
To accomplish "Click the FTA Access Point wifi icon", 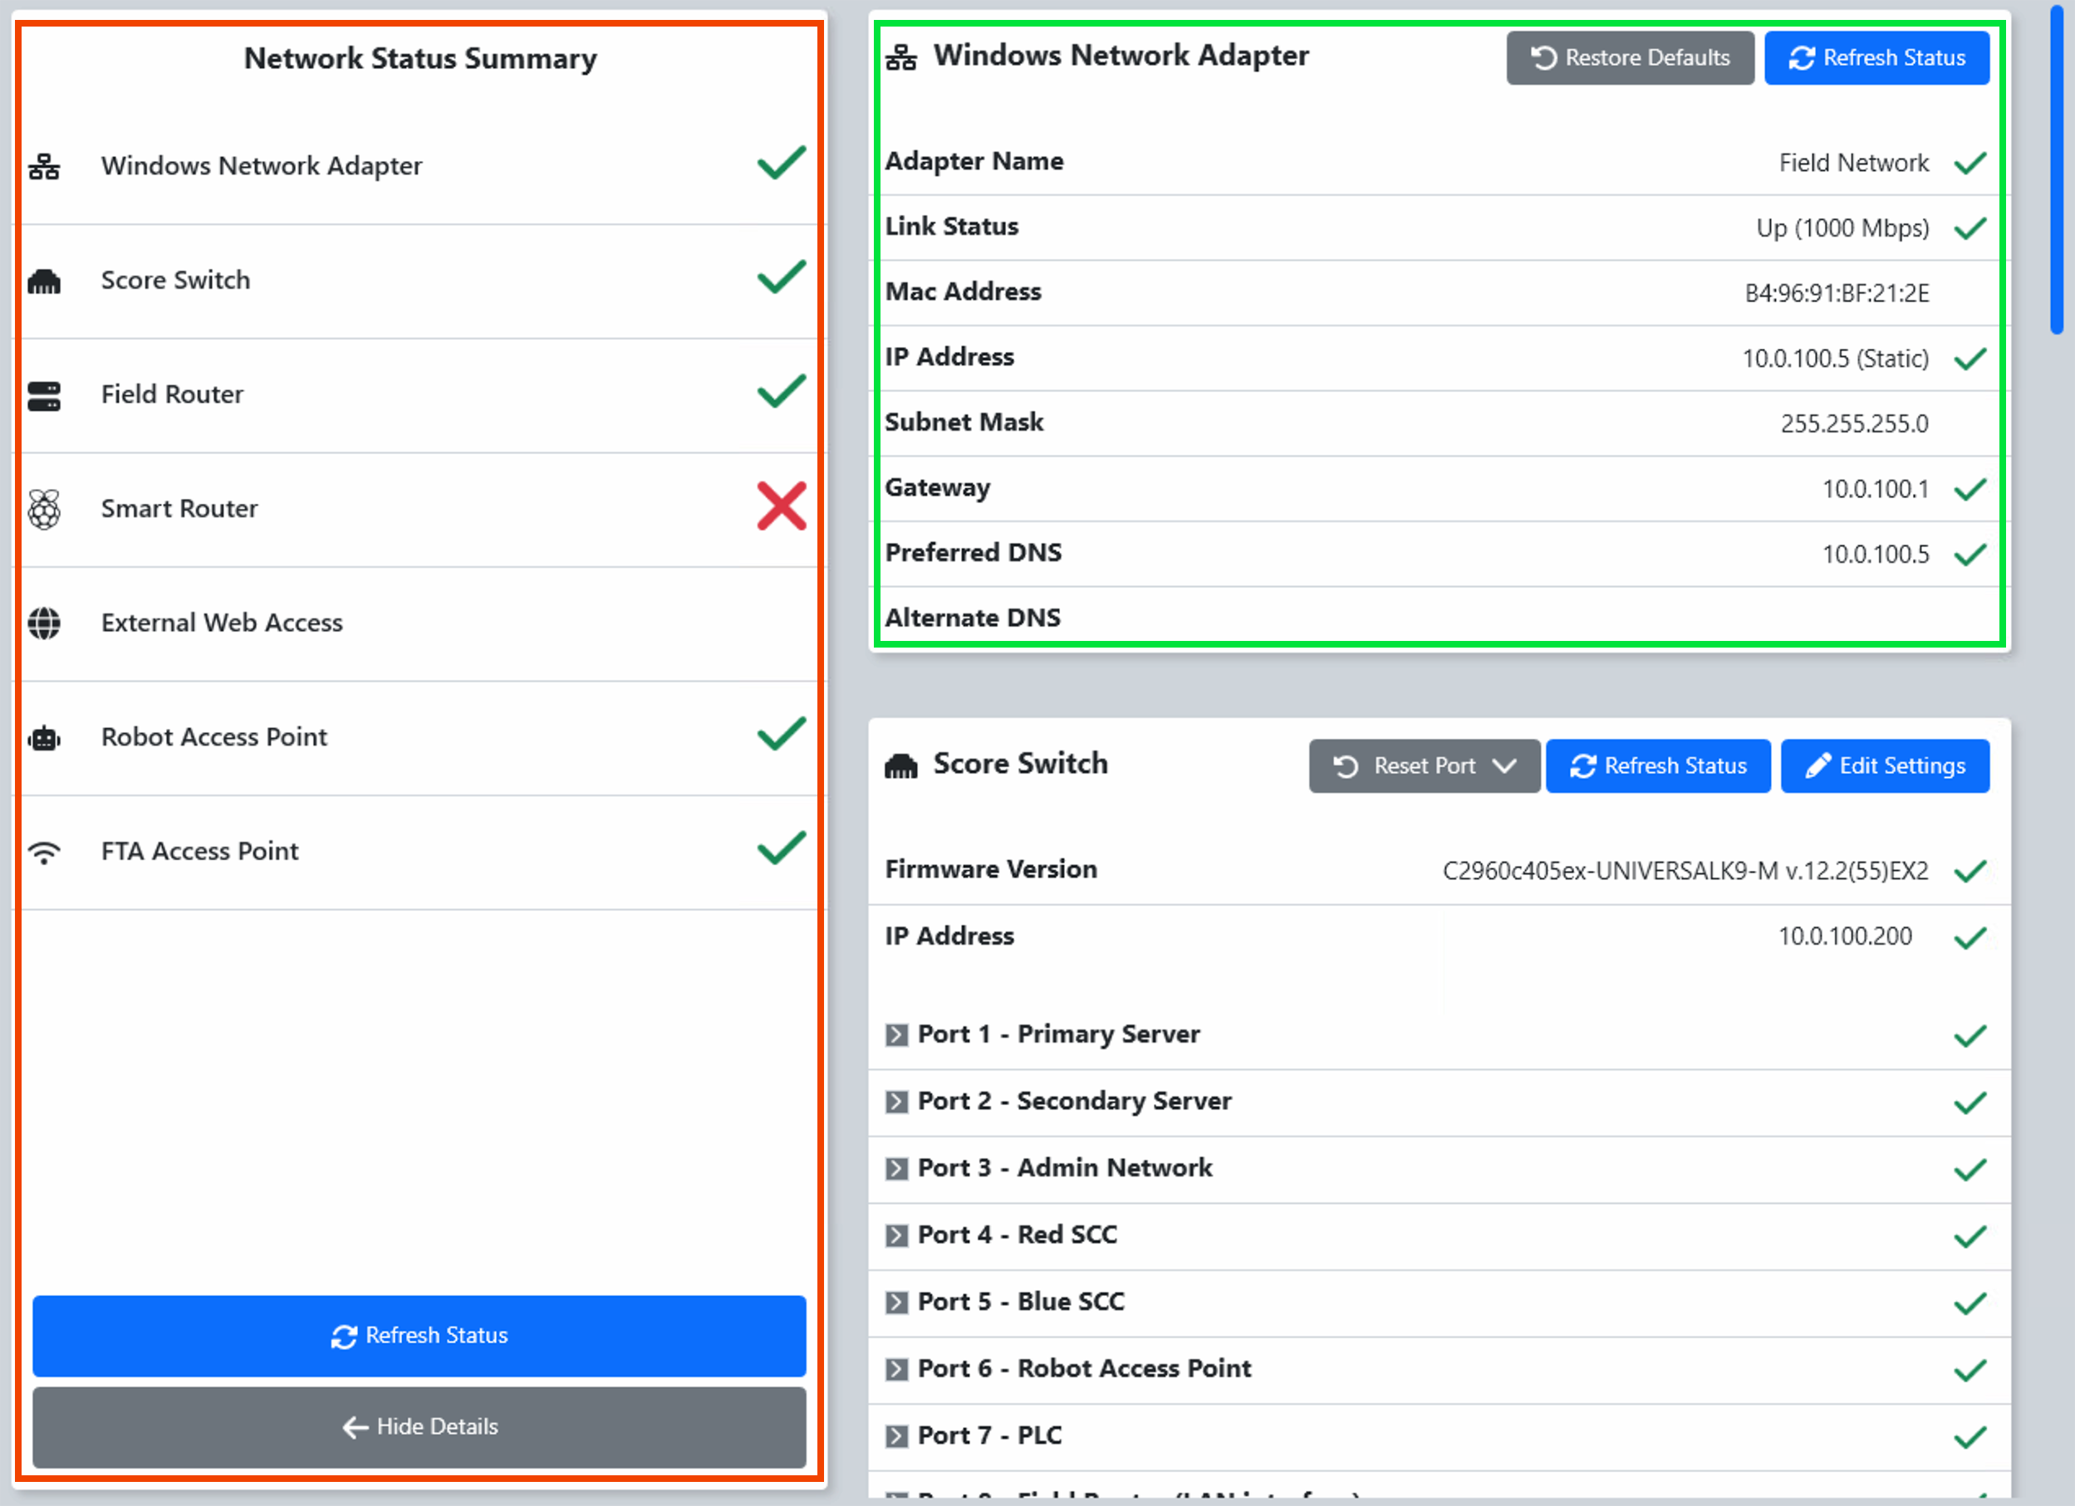I will (x=44, y=853).
